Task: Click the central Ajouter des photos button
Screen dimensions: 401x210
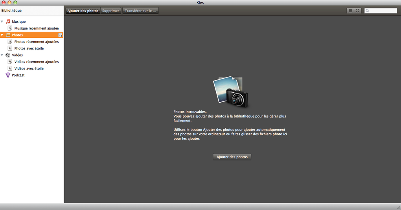Action: click(232, 157)
